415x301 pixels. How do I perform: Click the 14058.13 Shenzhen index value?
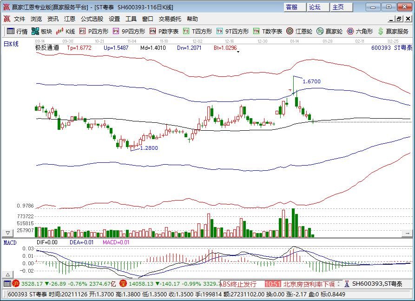pos(141,284)
